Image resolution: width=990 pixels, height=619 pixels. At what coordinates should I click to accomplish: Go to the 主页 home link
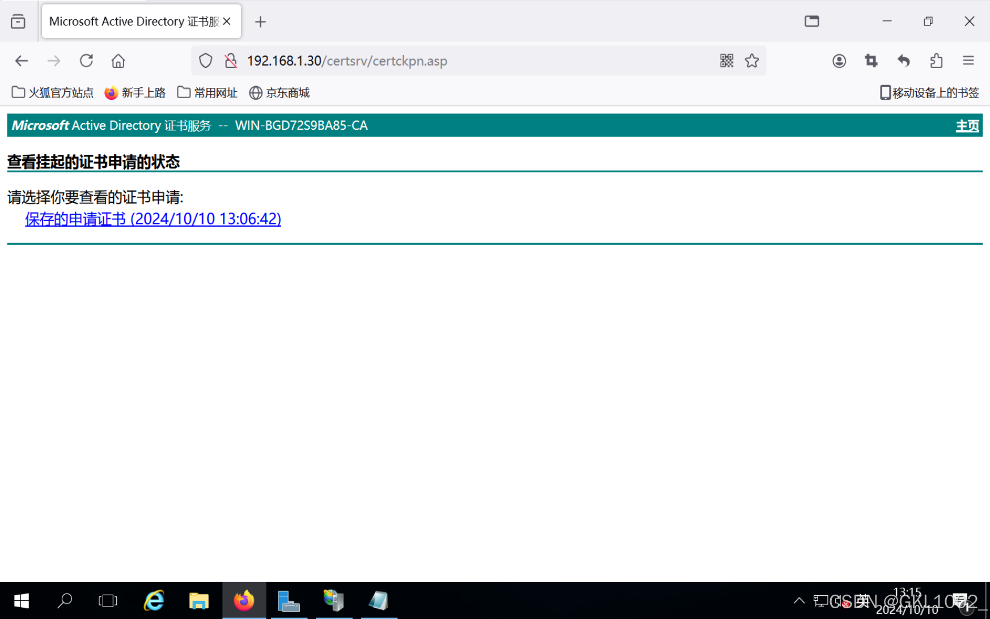pos(967,126)
